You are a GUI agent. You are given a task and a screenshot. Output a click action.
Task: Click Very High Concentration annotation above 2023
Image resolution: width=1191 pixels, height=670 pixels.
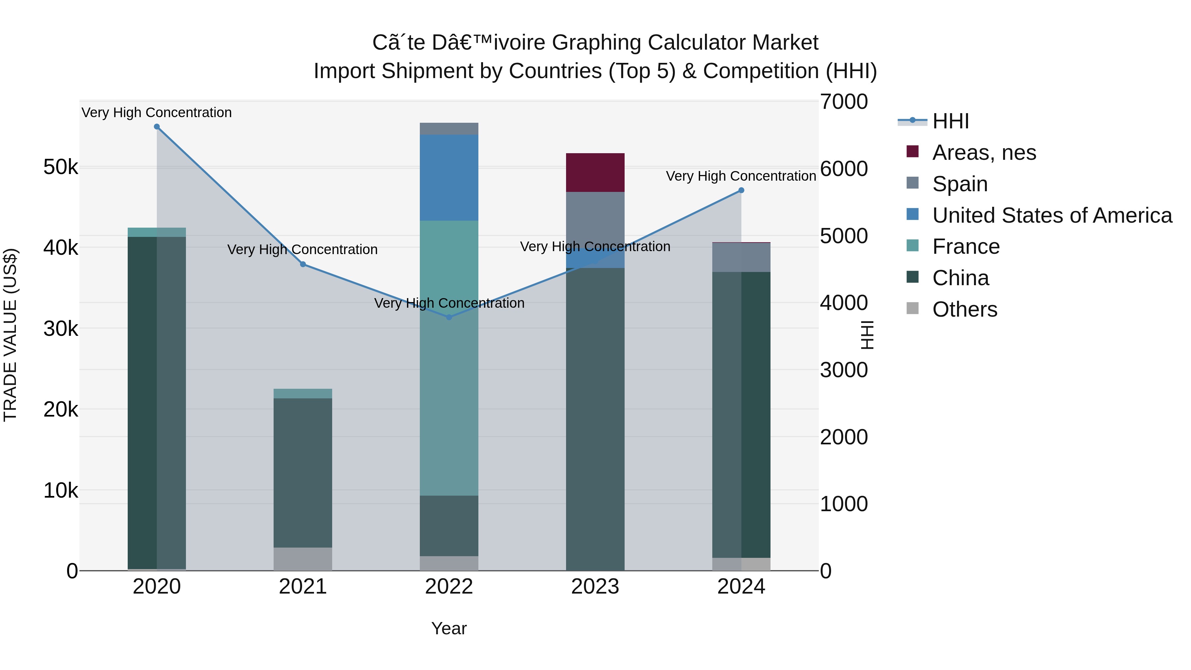pyautogui.click(x=595, y=246)
